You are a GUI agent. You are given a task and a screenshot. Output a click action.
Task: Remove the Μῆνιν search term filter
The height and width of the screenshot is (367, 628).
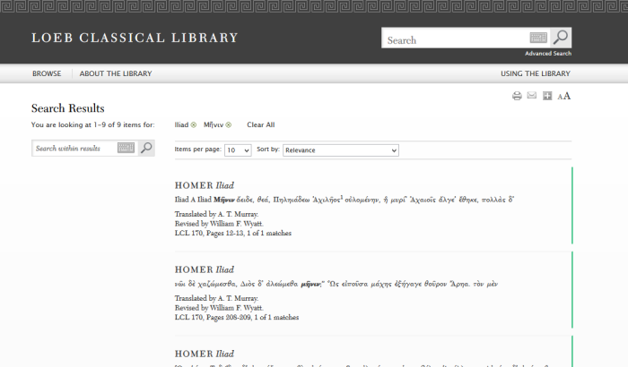(228, 124)
